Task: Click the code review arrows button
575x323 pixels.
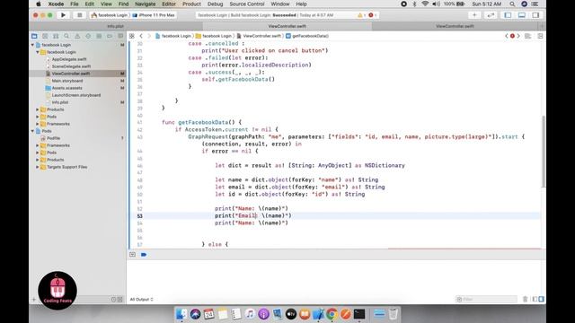Action: [491, 15]
